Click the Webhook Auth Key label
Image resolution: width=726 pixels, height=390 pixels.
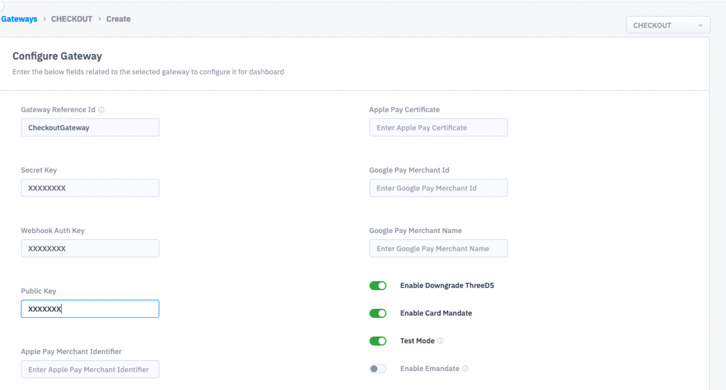pyautogui.click(x=53, y=231)
